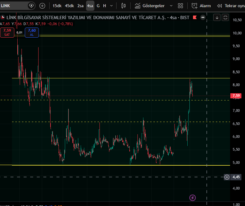Click the plus icon beside 4,45 price
Image resolution: width=245 pixels, height=206 pixels.
click(227, 177)
